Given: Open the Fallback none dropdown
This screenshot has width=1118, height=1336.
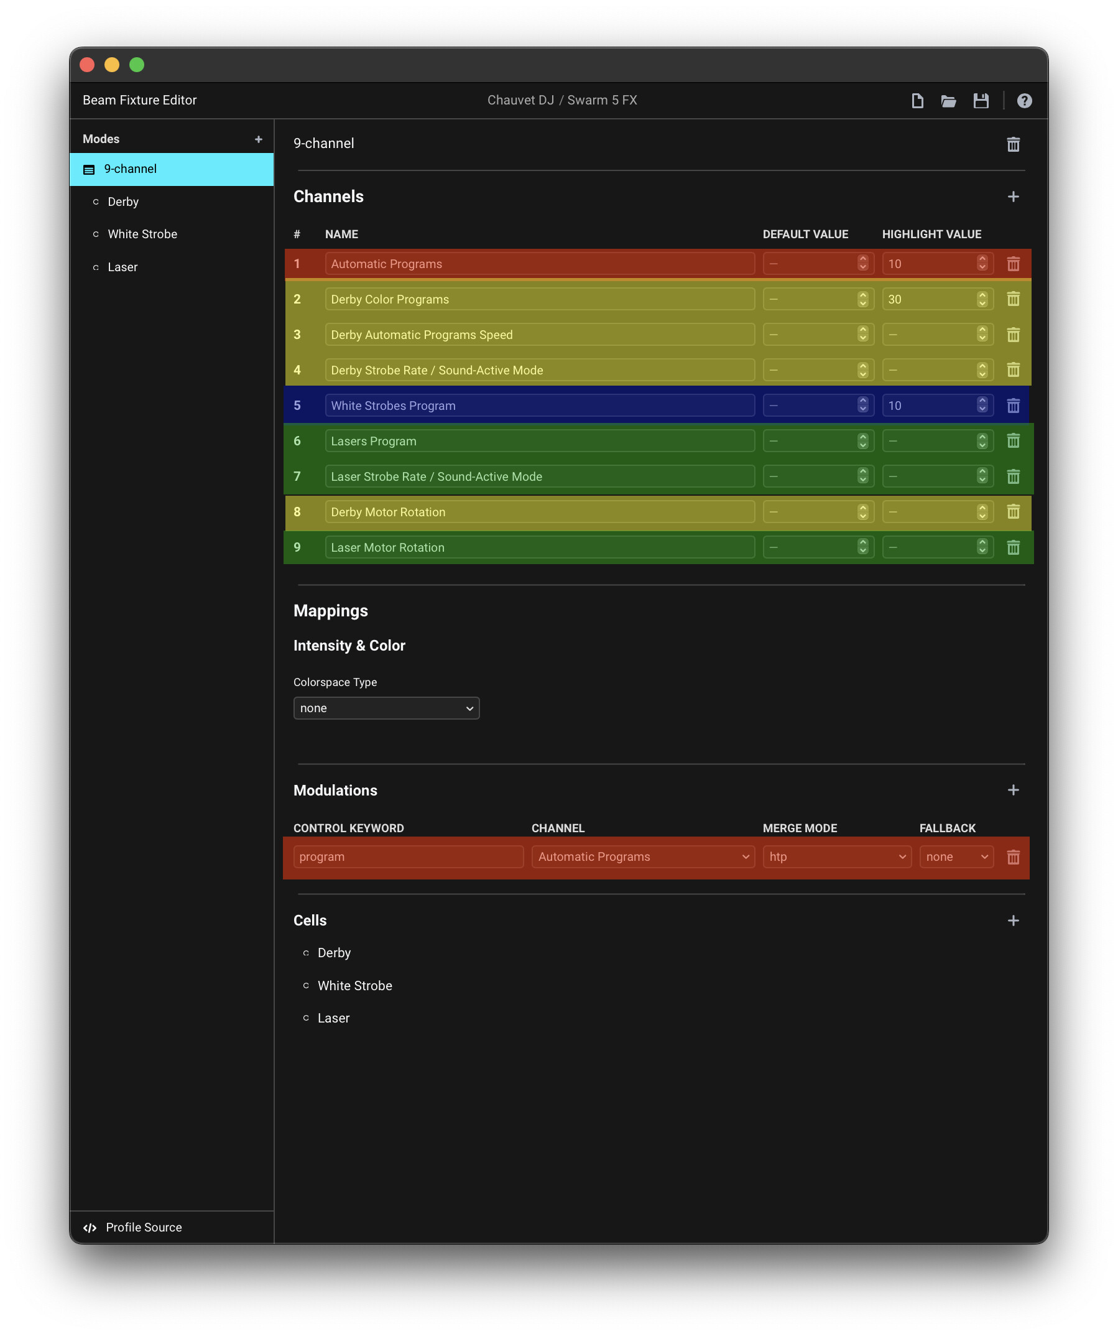Looking at the screenshot, I should [956, 857].
